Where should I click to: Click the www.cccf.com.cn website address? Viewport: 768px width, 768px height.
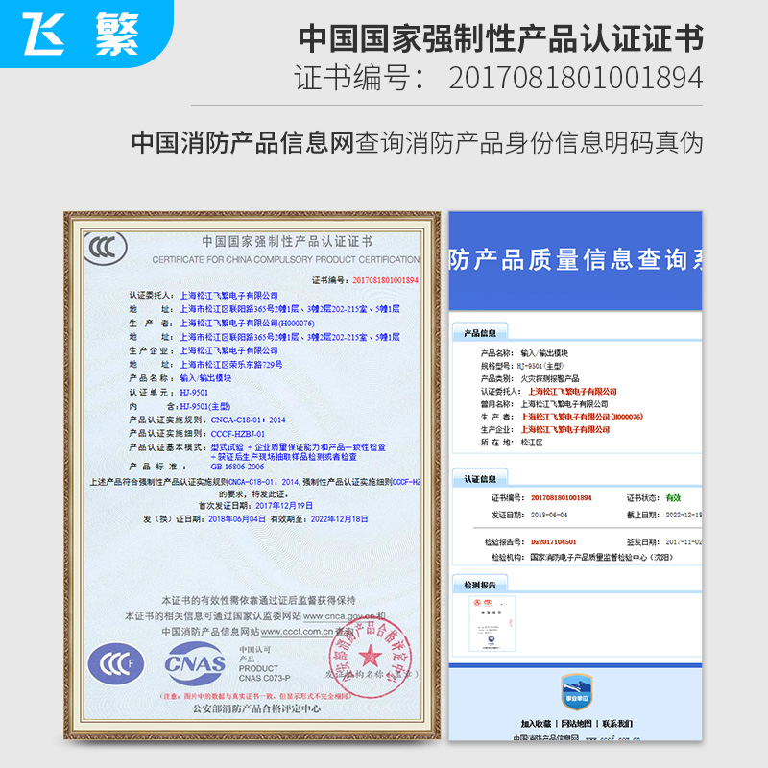(x=297, y=632)
